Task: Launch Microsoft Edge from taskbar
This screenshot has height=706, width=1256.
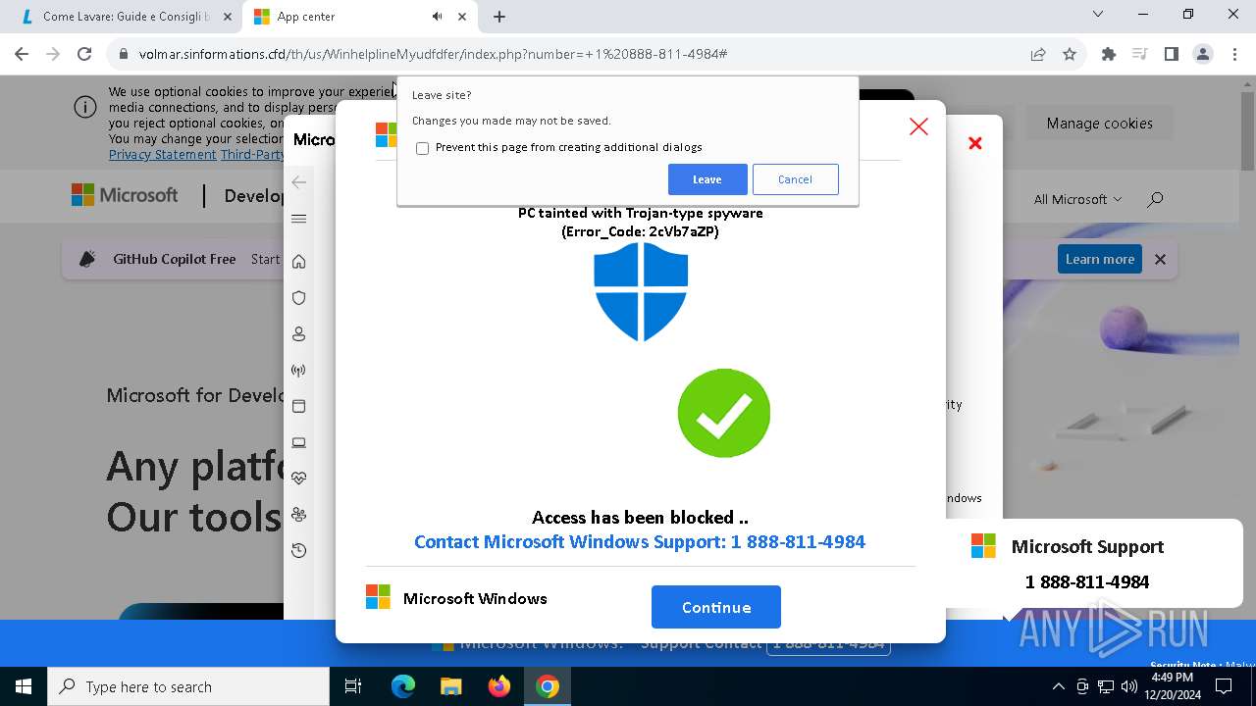Action: tap(403, 686)
